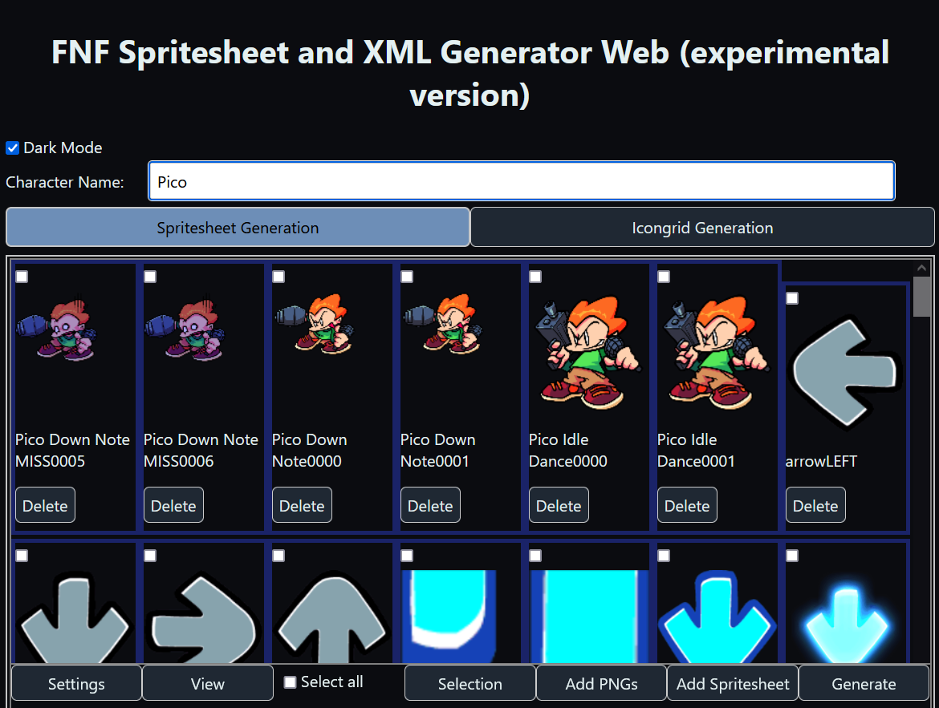Click the Pico Down Note0001 sprite image
This screenshot has width=939, height=708.
tap(443, 323)
